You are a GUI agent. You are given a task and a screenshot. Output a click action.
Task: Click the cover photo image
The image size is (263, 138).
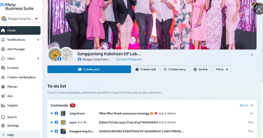pos(152,25)
